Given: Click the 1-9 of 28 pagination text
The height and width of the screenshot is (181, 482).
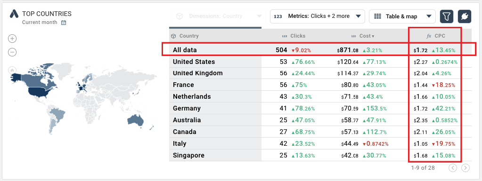Looking at the screenshot, I should (423, 168).
